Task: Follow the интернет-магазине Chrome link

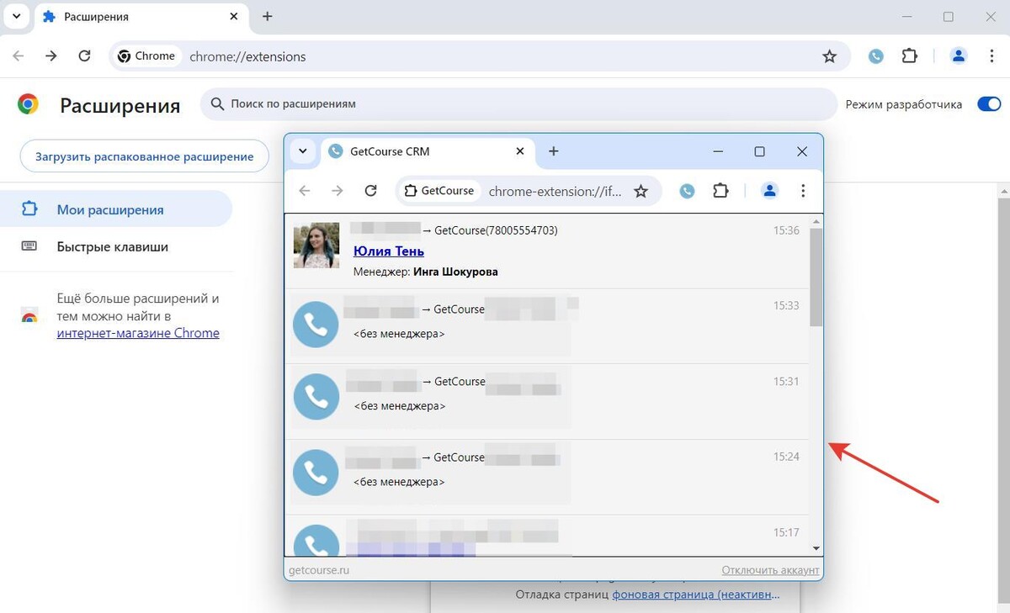Action: (138, 333)
